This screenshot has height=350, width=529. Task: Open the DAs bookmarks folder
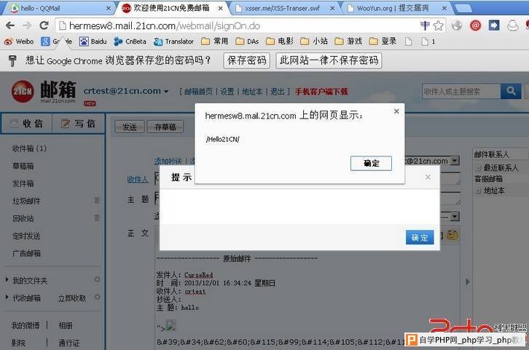(x=247, y=41)
